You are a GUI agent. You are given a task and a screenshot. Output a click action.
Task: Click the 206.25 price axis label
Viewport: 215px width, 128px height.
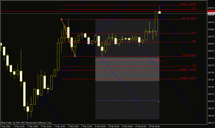(x=211, y=108)
